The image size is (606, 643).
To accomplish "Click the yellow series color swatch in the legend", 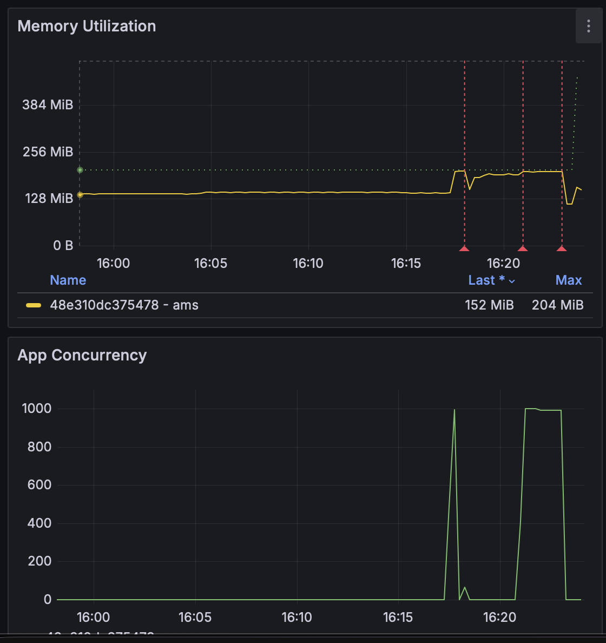I will [x=34, y=305].
